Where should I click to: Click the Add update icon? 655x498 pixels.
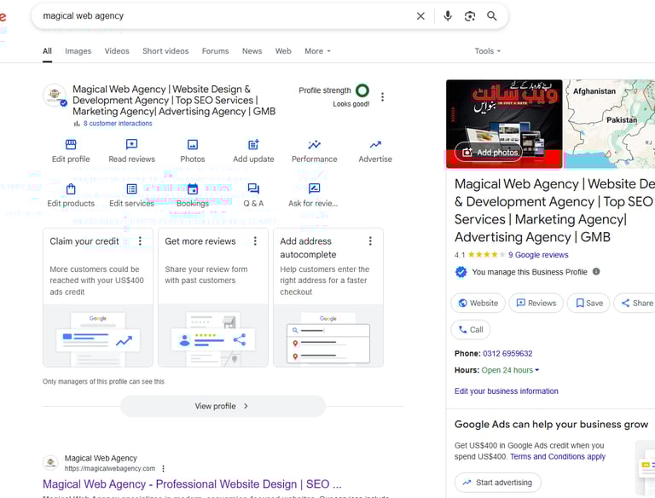[x=253, y=145]
